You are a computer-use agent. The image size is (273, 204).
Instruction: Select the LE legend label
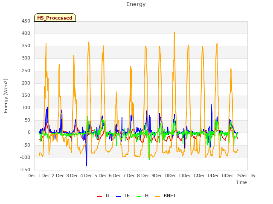click(127, 195)
